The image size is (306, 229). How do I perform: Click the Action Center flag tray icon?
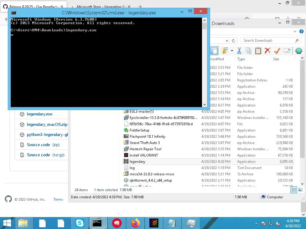tap(264, 223)
